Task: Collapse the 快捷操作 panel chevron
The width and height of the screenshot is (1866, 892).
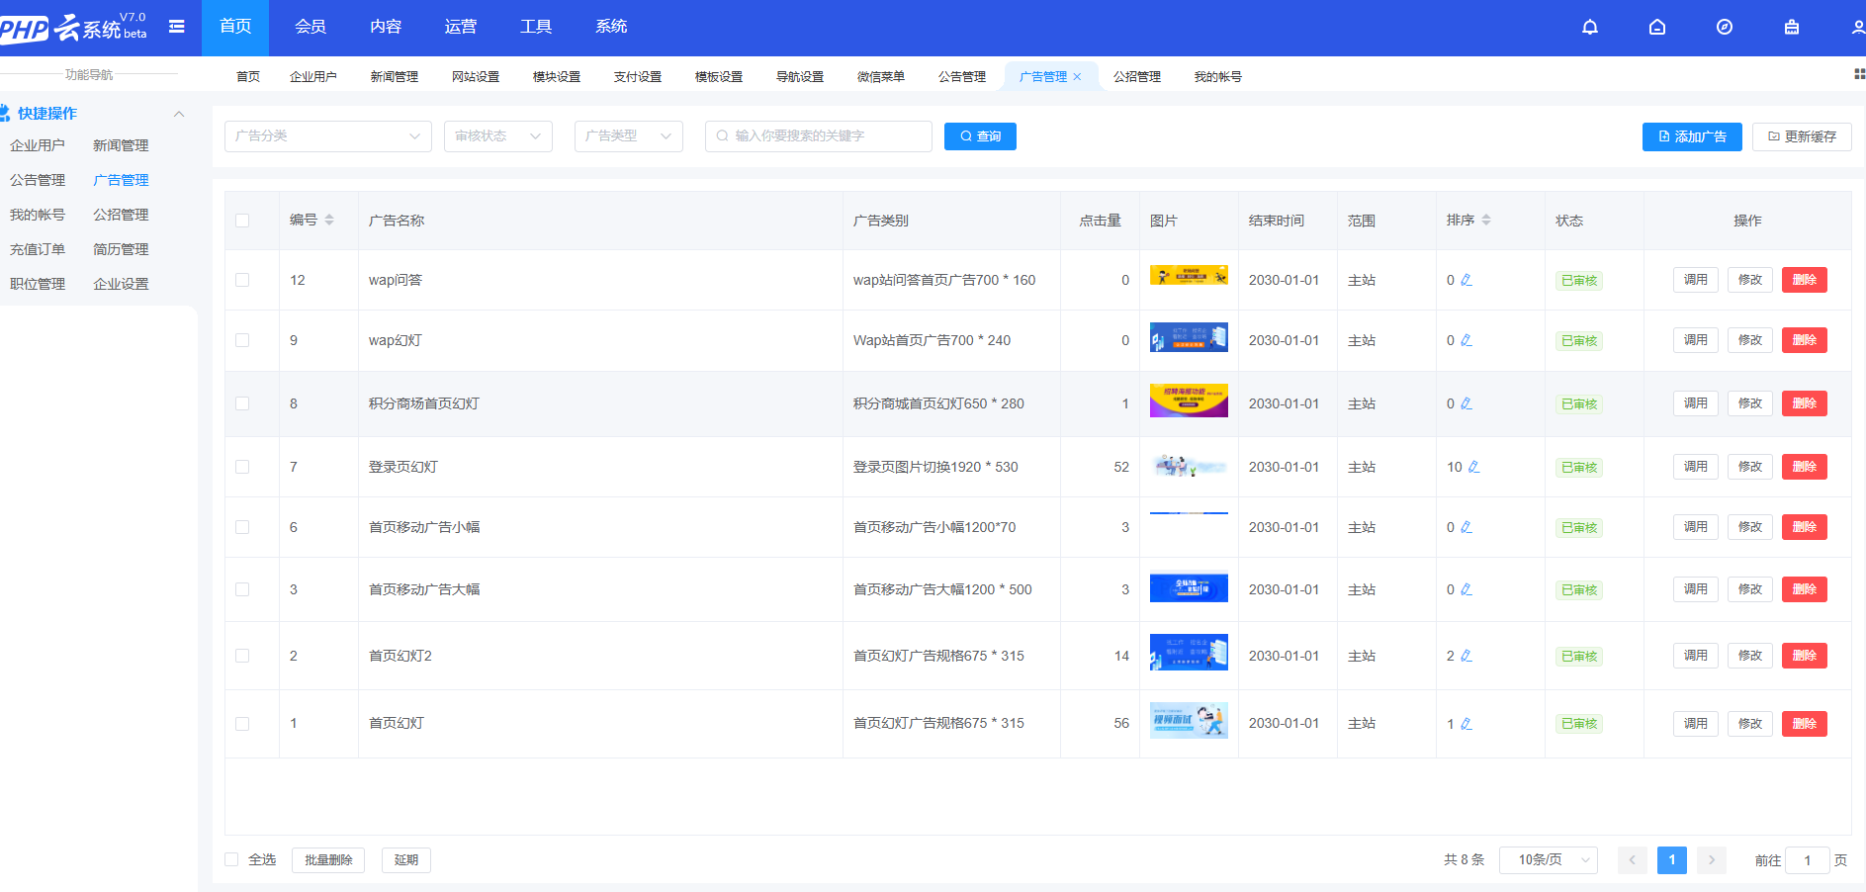Action: (x=178, y=113)
